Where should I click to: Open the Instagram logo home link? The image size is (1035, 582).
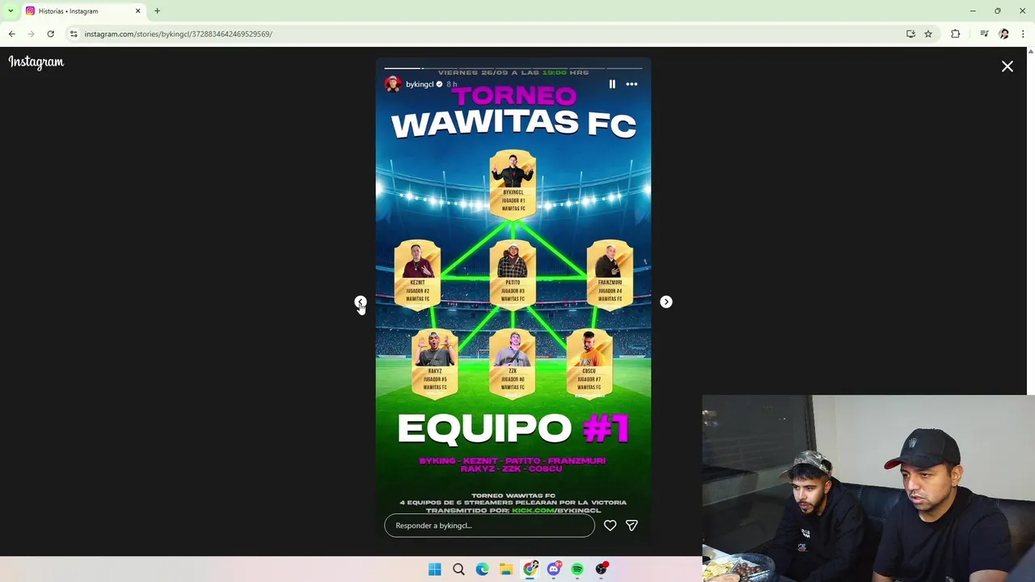click(36, 62)
